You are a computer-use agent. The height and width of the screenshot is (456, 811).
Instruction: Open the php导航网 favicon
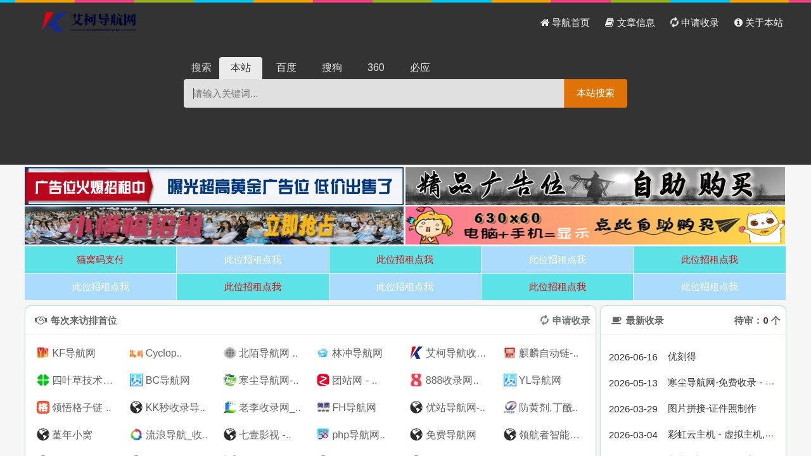323,434
